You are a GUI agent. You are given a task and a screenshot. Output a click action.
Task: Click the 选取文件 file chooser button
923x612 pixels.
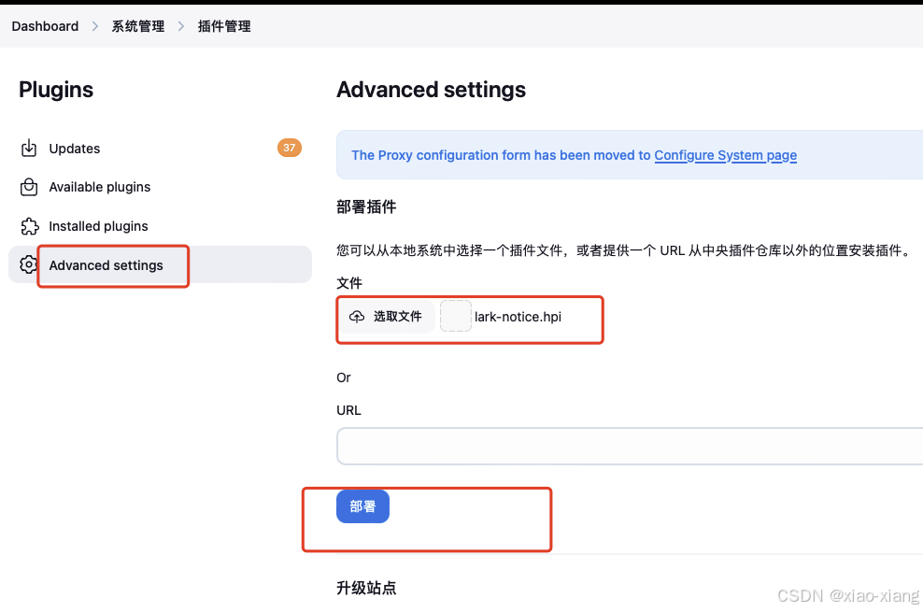tap(387, 317)
